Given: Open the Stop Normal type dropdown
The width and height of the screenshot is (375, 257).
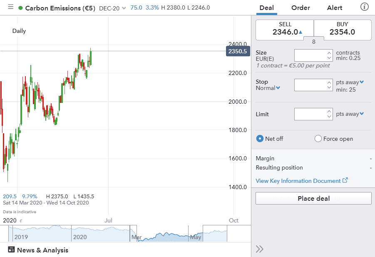Looking at the screenshot, I should click(x=278, y=88).
